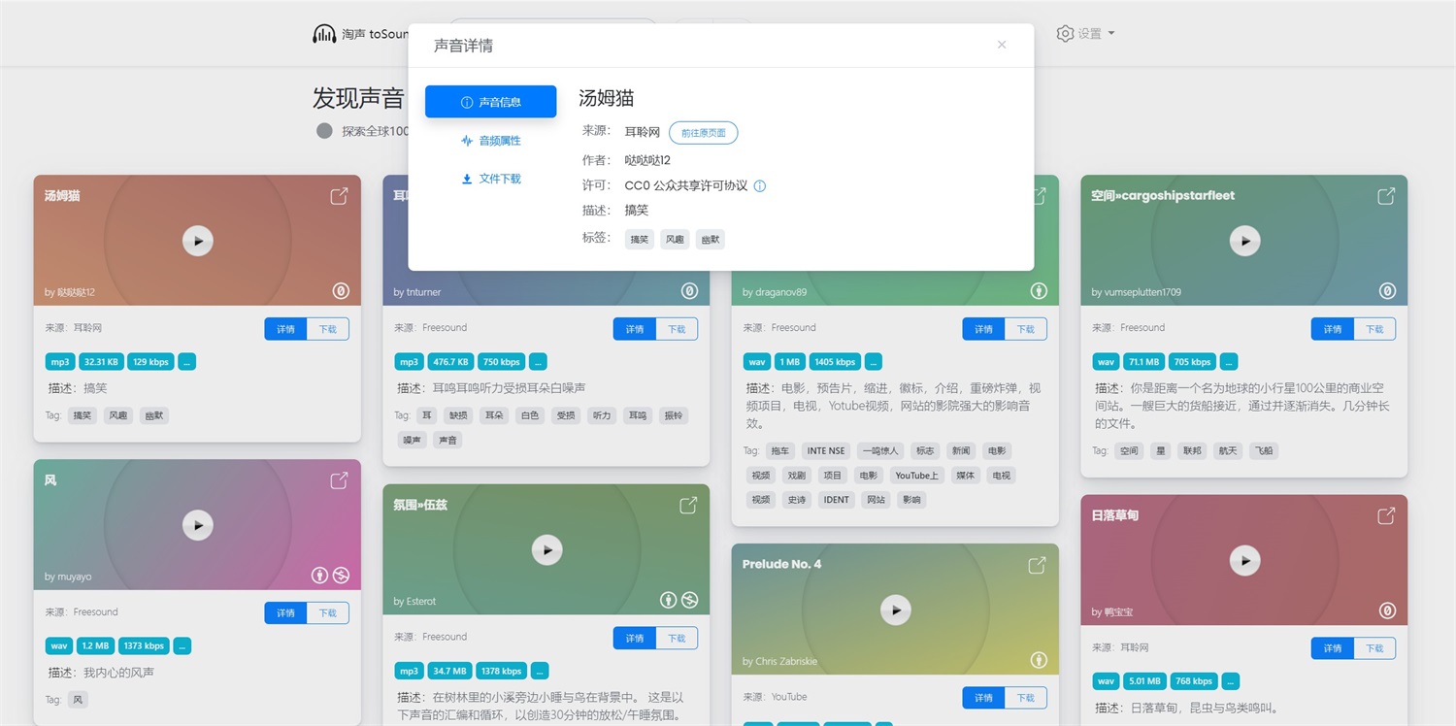Image resolution: width=1456 pixels, height=726 pixels.
Task: Click 前往原页面 button
Action: 704,133
